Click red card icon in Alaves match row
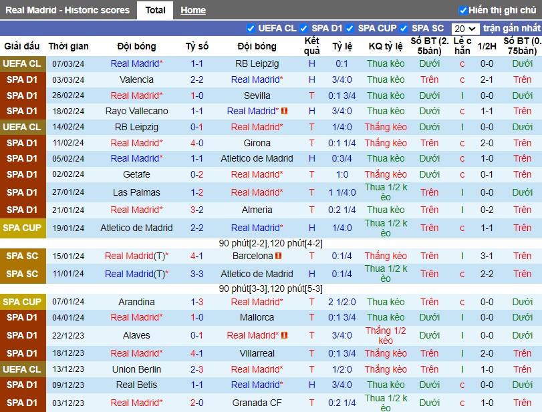Image resolution: width=542 pixels, height=412 pixels. [x=285, y=335]
